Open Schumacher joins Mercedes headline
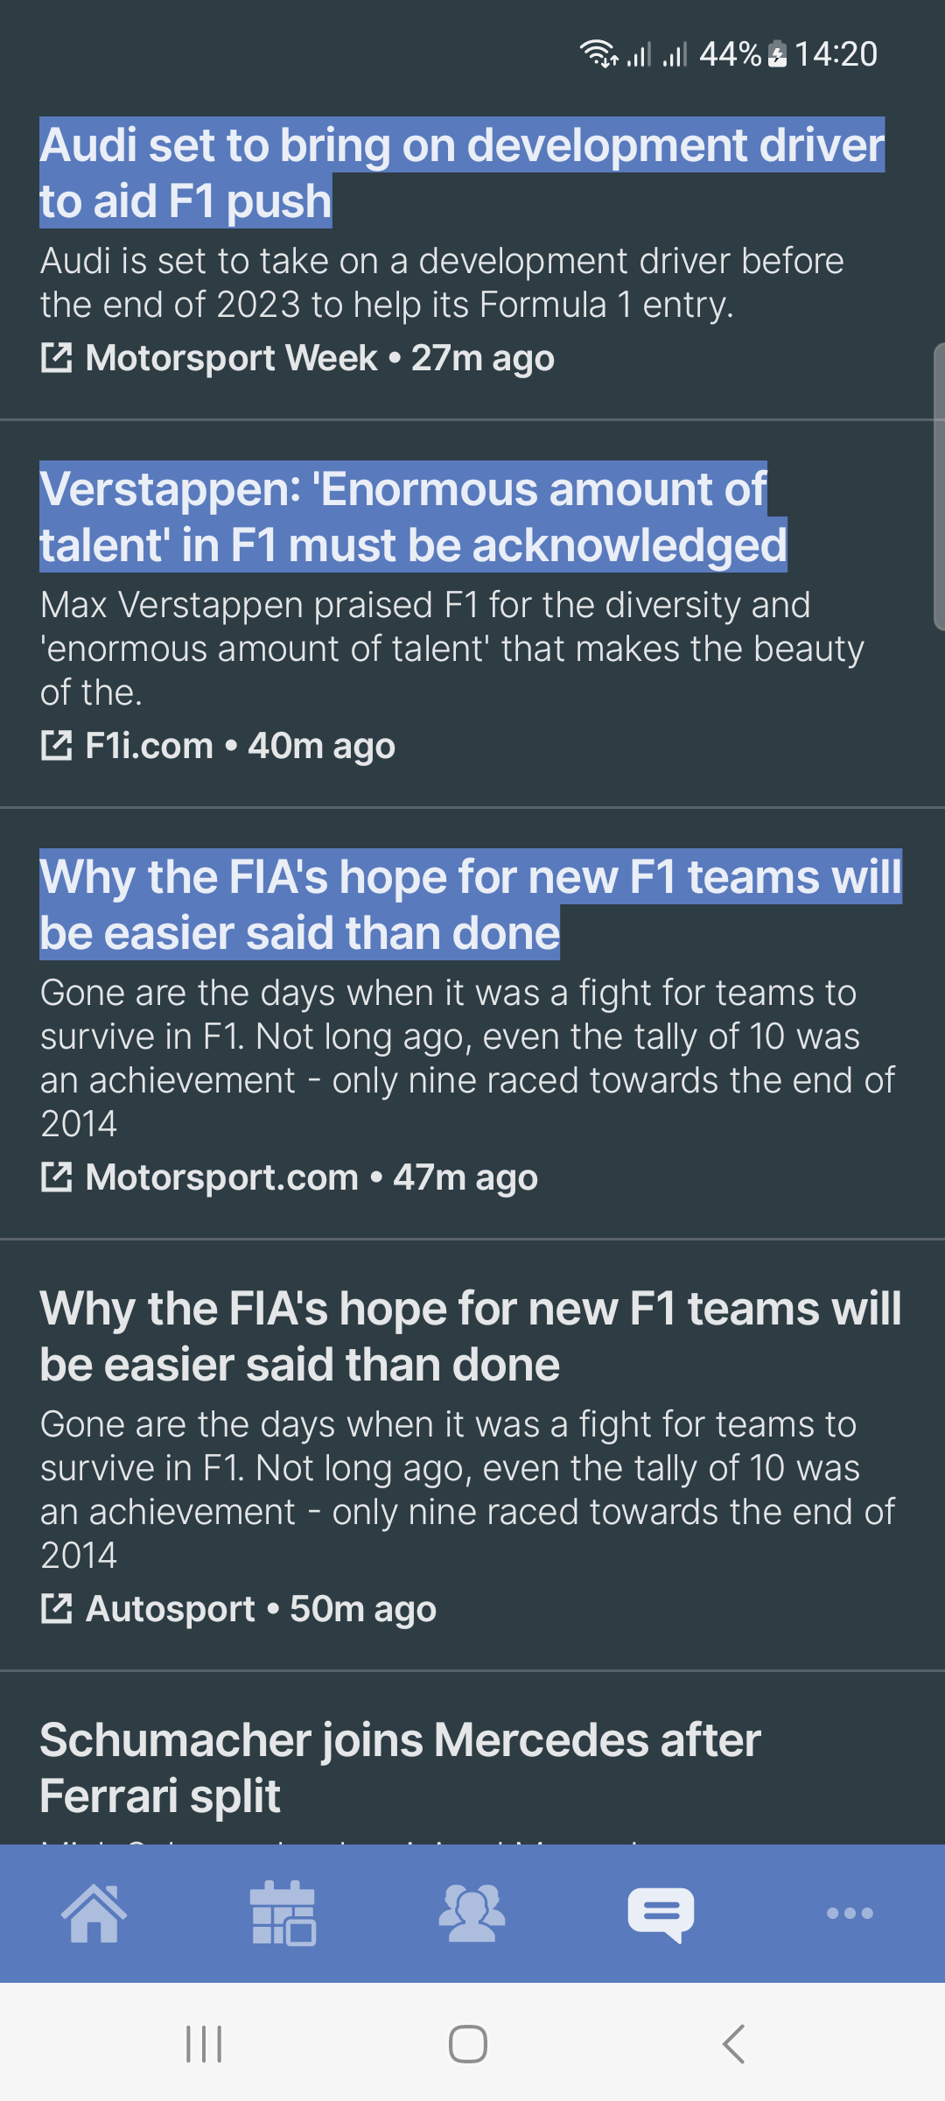This screenshot has width=945, height=2101. (x=400, y=1767)
